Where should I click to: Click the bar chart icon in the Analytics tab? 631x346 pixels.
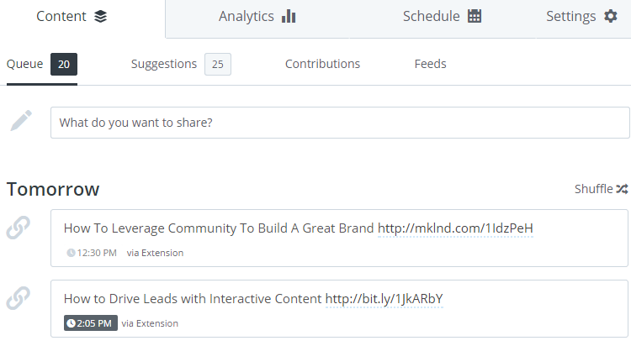289,17
